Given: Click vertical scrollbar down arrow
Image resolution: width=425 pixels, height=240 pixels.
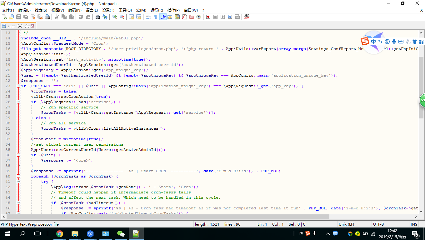Looking at the screenshot, I should click(421, 211).
